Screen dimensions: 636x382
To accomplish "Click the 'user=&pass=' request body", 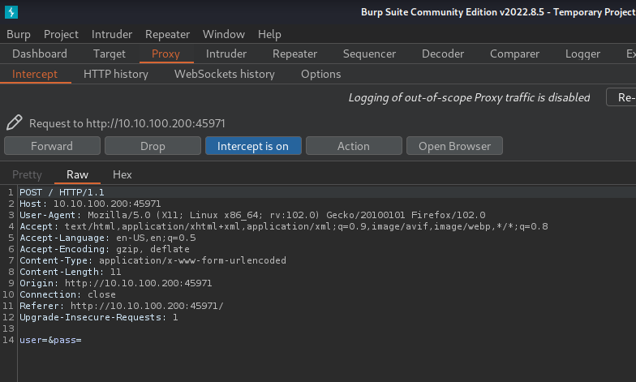I will coord(50,340).
